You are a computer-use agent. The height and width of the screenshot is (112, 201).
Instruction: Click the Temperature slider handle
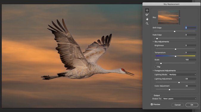point(175,56)
